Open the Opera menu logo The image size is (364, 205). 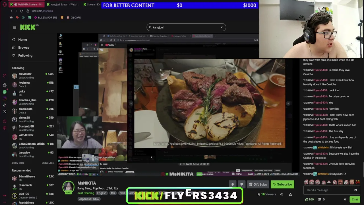(x=5, y=5)
